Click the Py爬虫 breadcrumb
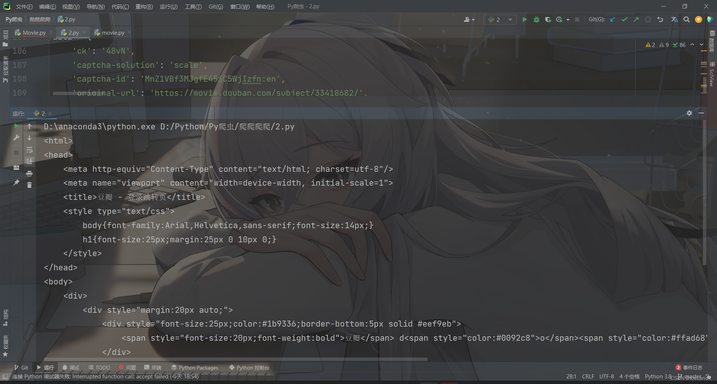 click(14, 19)
